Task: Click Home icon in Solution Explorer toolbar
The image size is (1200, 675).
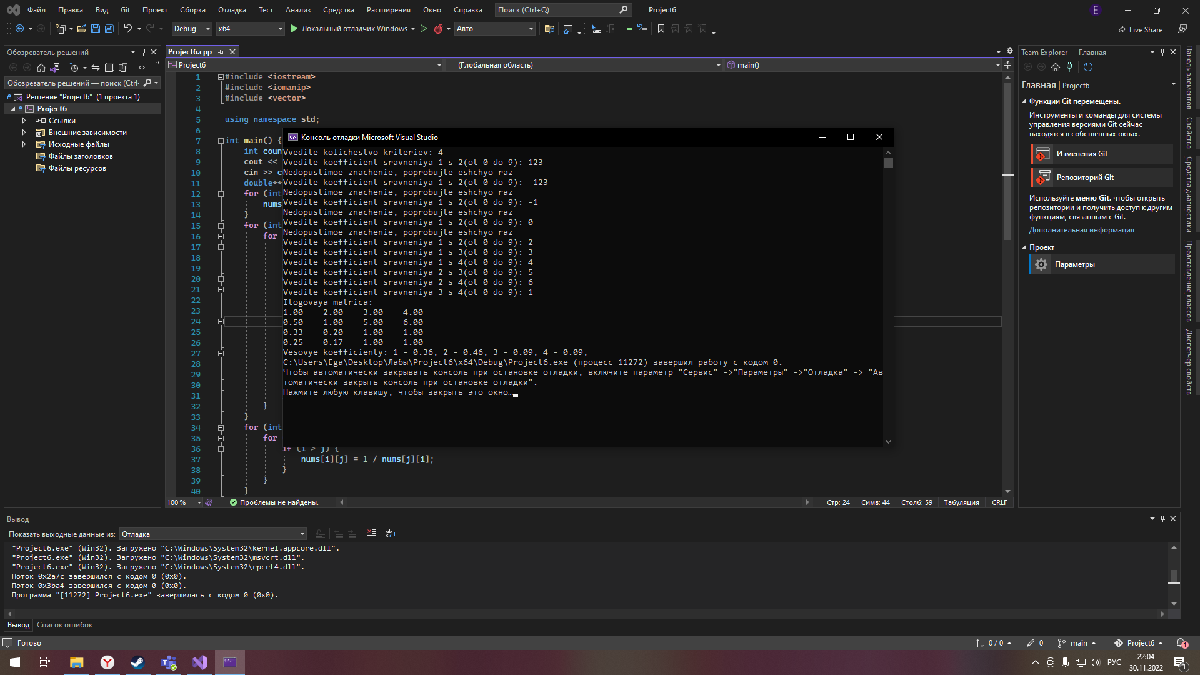Action: pyautogui.click(x=41, y=67)
